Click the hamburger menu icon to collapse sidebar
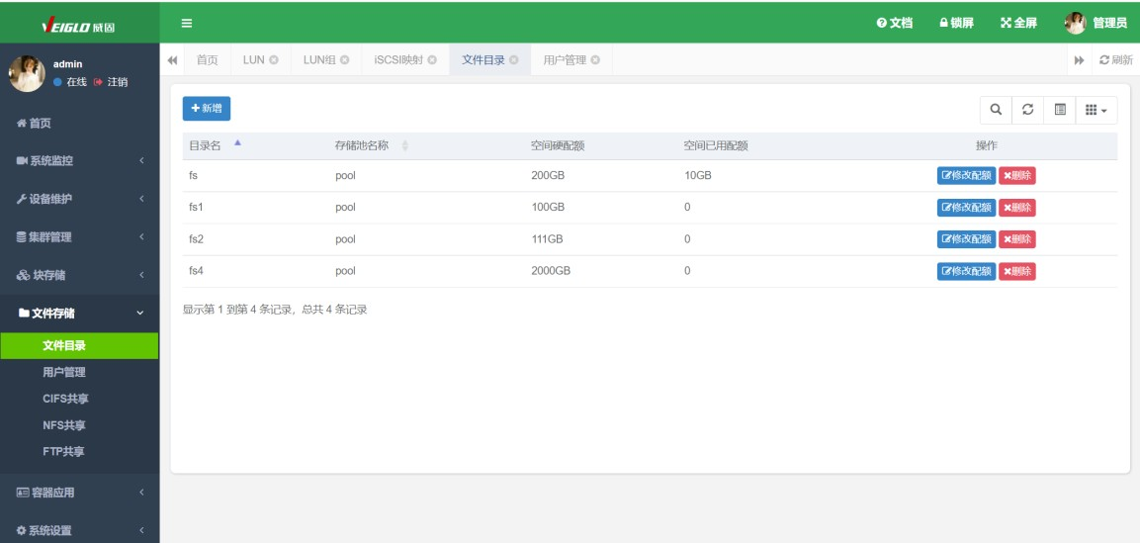 (186, 23)
